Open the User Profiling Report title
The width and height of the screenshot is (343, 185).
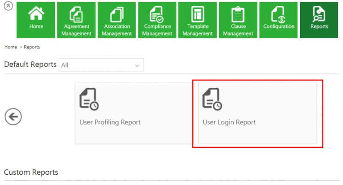(110, 122)
